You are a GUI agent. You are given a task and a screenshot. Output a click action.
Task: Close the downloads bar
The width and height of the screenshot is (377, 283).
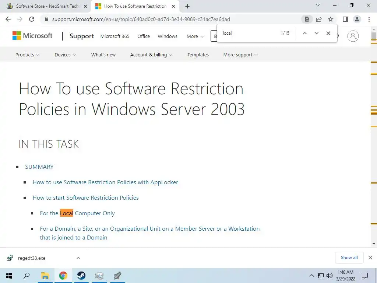pos(370,258)
